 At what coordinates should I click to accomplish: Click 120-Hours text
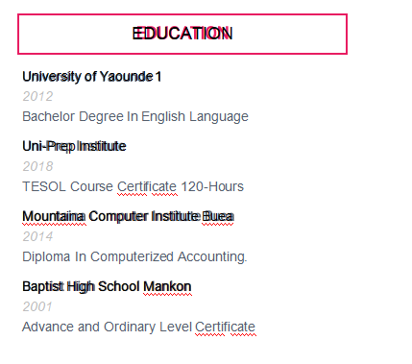point(212,186)
